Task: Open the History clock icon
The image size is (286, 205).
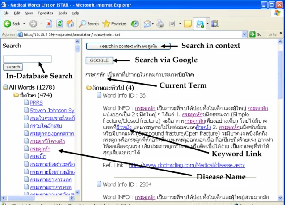Action: click(135, 24)
